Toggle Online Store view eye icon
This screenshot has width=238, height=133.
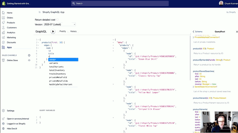pos(29,60)
